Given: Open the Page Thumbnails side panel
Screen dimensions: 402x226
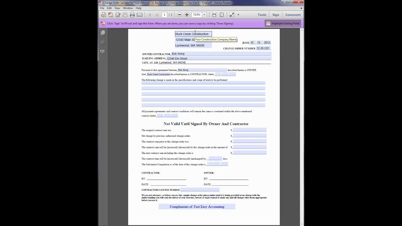Looking at the screenshot, I should 103,33.
